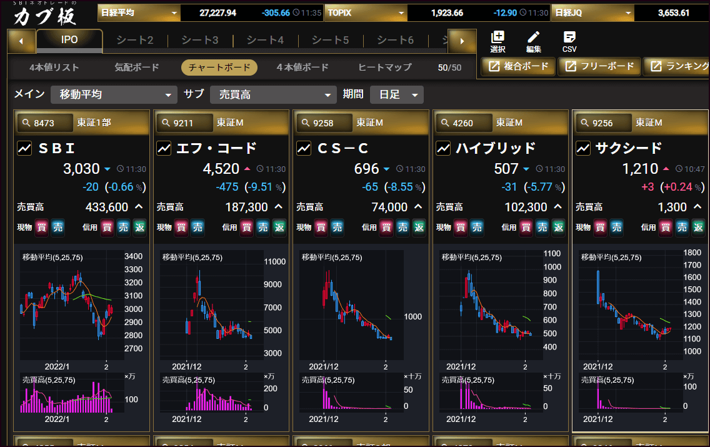Click the 選択 add-selection icon
Screen dimensions: 710x447
(x=497, y=37)
